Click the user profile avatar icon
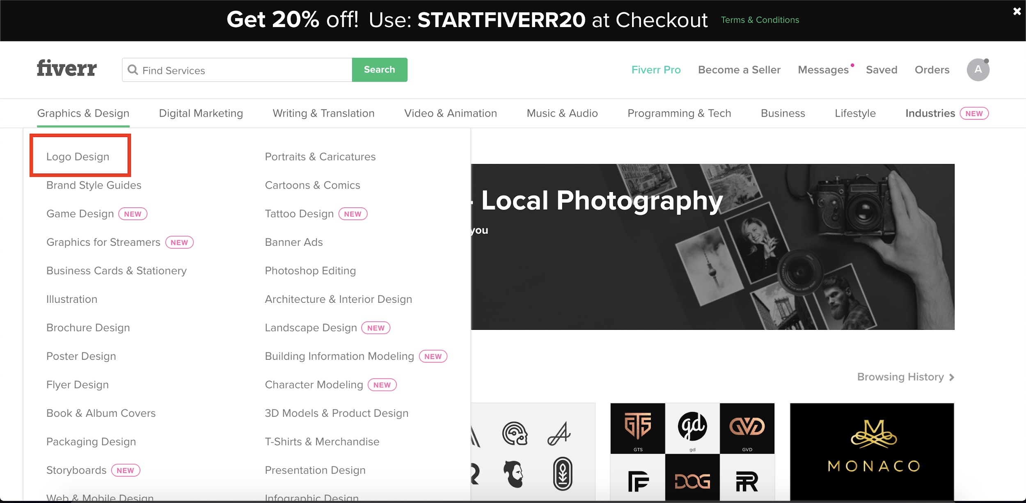Image resolution: width=1026 pixels, height=503 pixels. point(977,70)
